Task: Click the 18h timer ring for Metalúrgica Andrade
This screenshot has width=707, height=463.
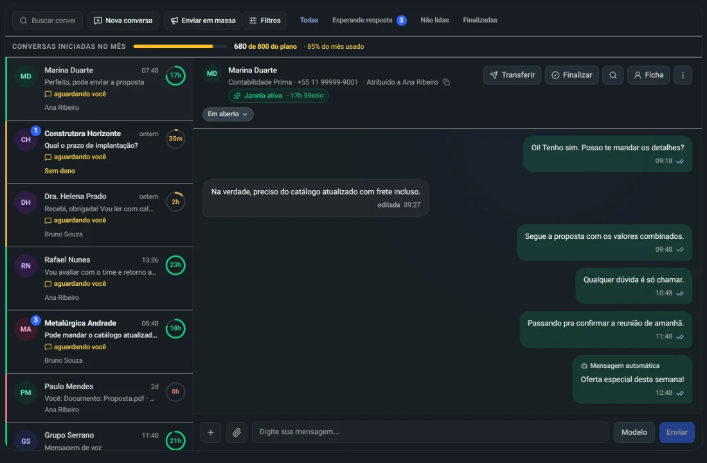Action: tap(175, 328)
